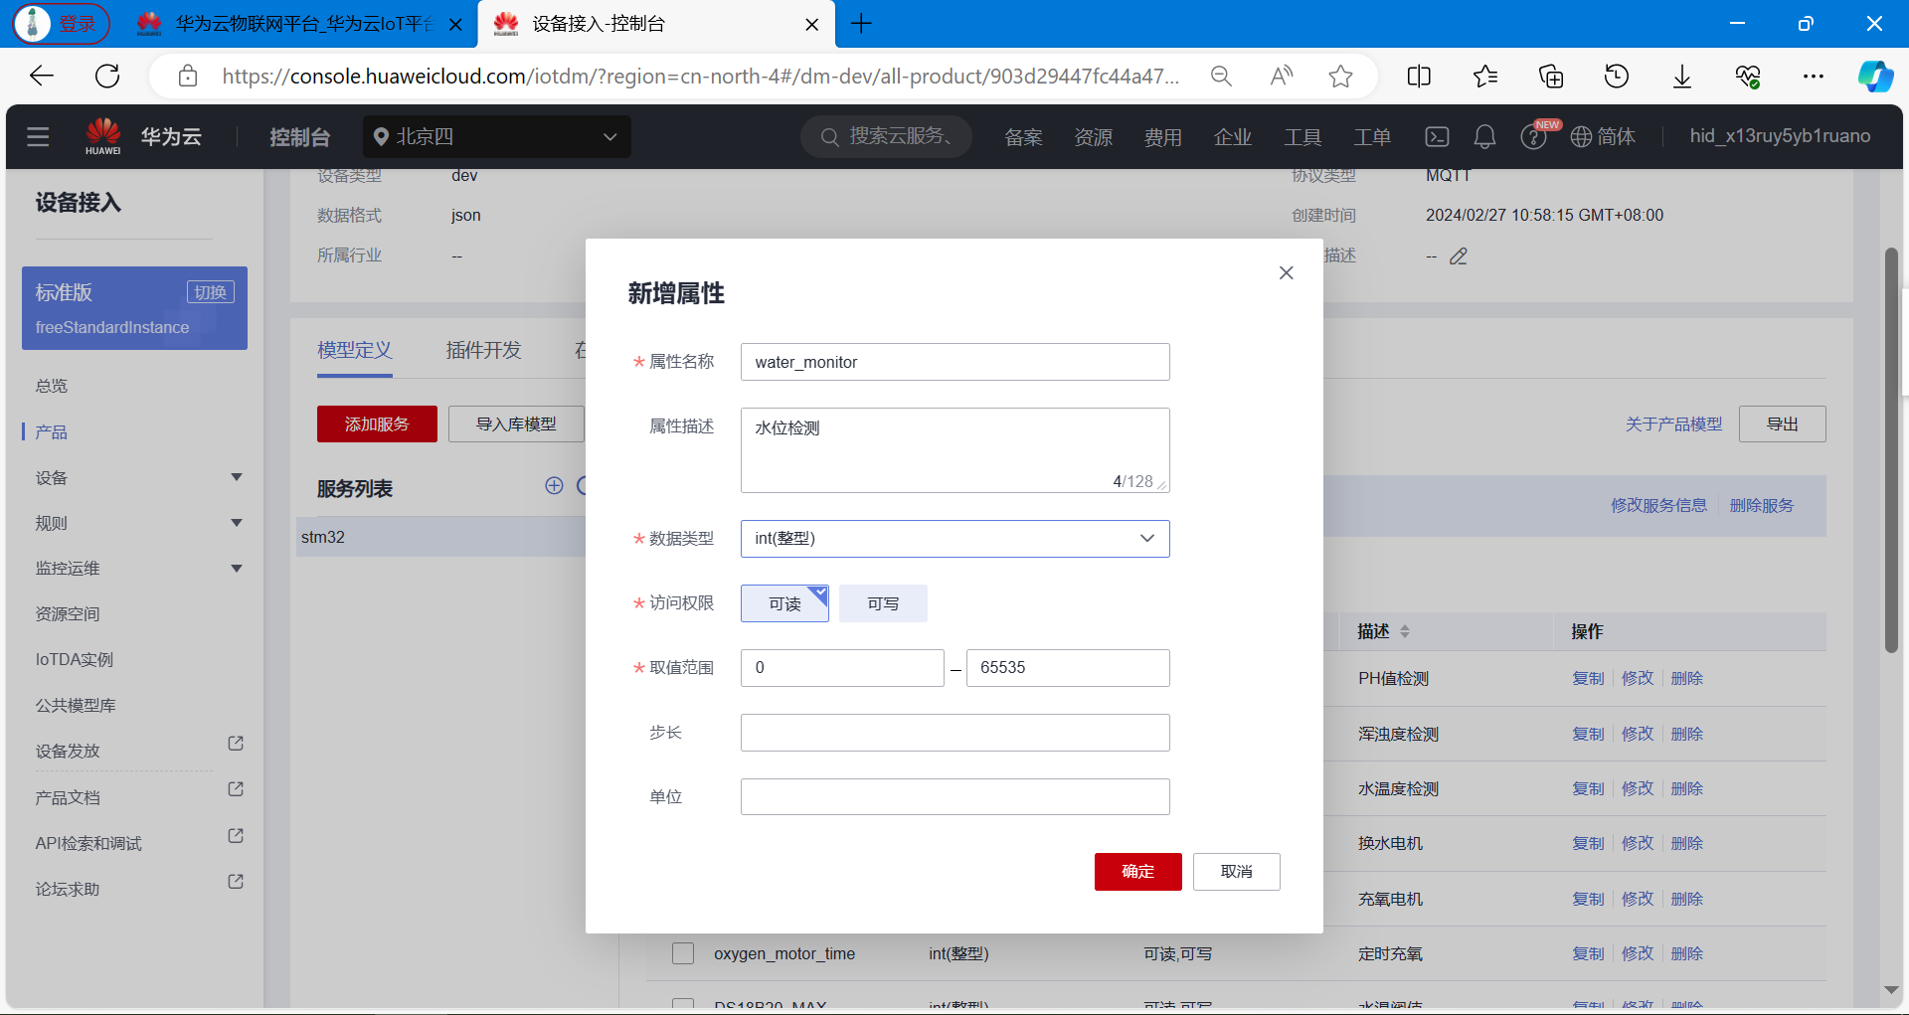Switch to 模型定义 tab

pos(355,350)
